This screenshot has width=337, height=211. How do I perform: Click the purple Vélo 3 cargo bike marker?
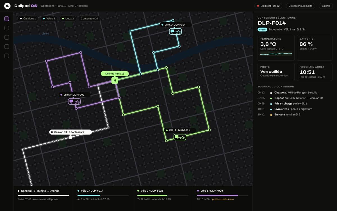coord(74,102)
